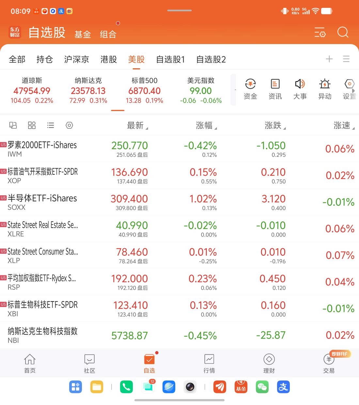359x405 pixels.
Task: Open 自选 watchlist bottom tab
Action: 149,363
